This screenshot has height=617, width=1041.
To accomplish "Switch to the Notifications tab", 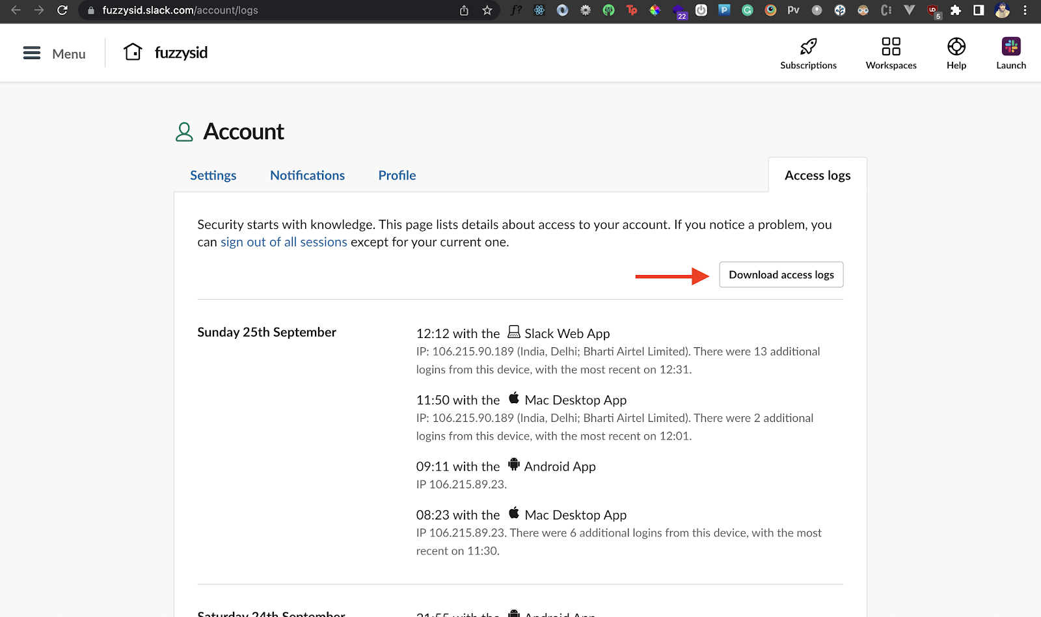I will [307, 176].
